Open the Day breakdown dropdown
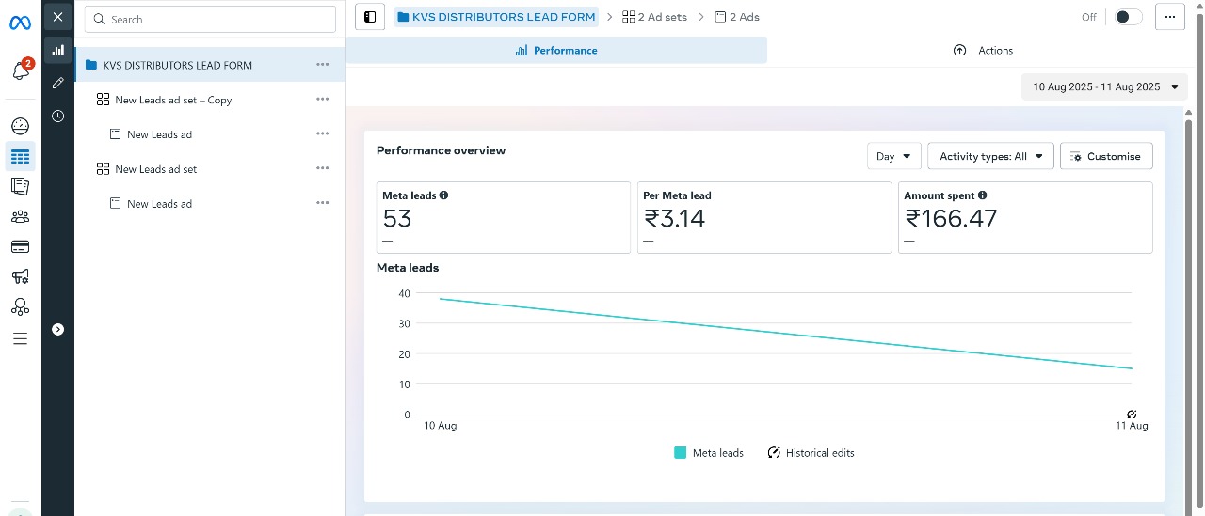This screenshot has height=516, width=1205. [893, 157]
